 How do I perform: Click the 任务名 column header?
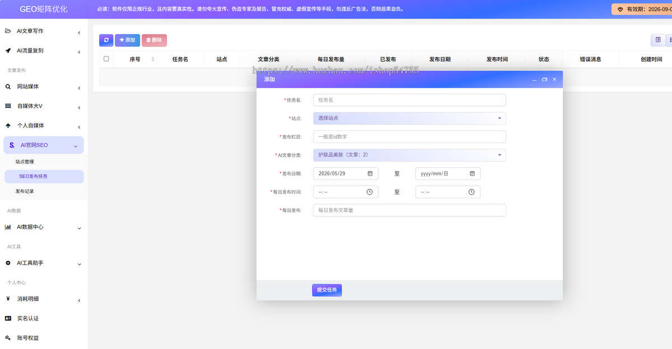pos(180,59)
